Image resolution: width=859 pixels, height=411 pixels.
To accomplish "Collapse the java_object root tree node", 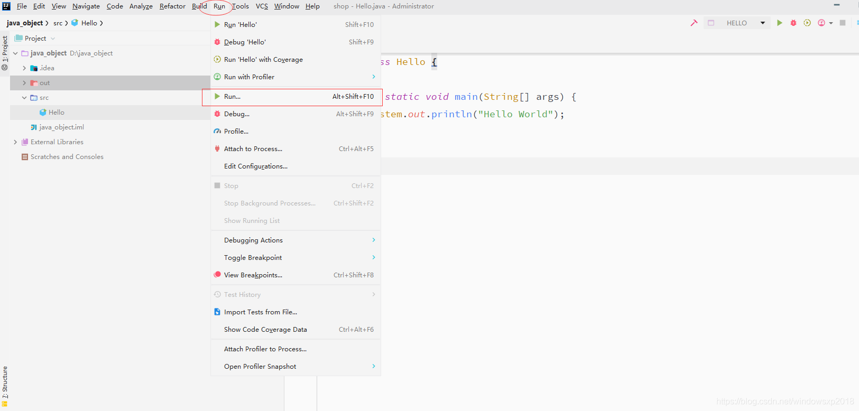I will click(15, 53).
